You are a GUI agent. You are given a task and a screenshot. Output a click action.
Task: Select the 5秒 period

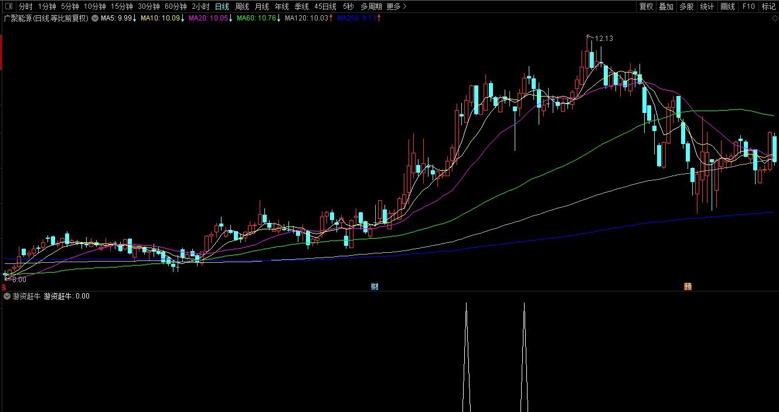point(348,7)
